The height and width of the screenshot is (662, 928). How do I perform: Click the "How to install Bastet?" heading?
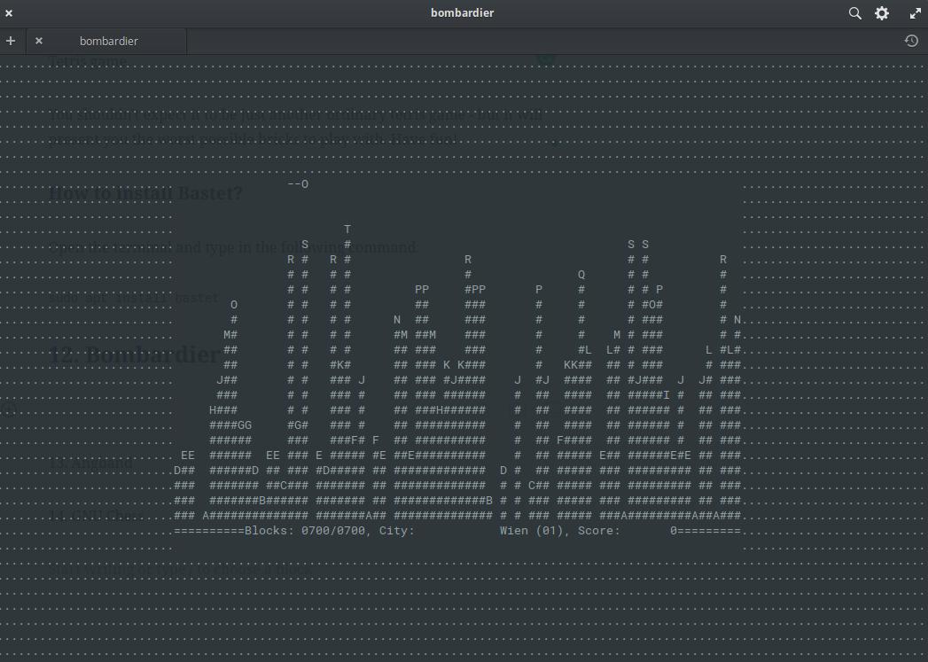pyautogui.click(x=145, y=193)
